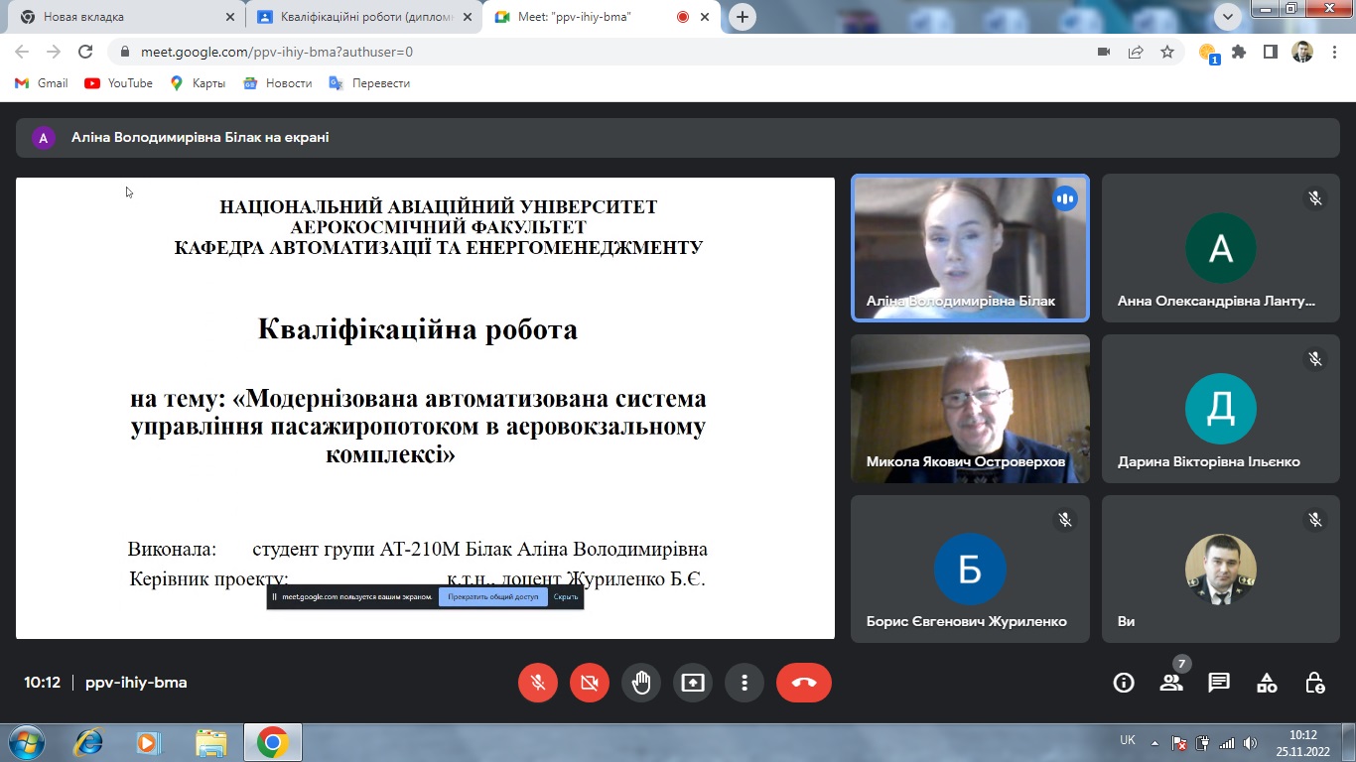Open Перевести bookmark
The height and width of the screenshot is (762, 1356).
(369, 83)
